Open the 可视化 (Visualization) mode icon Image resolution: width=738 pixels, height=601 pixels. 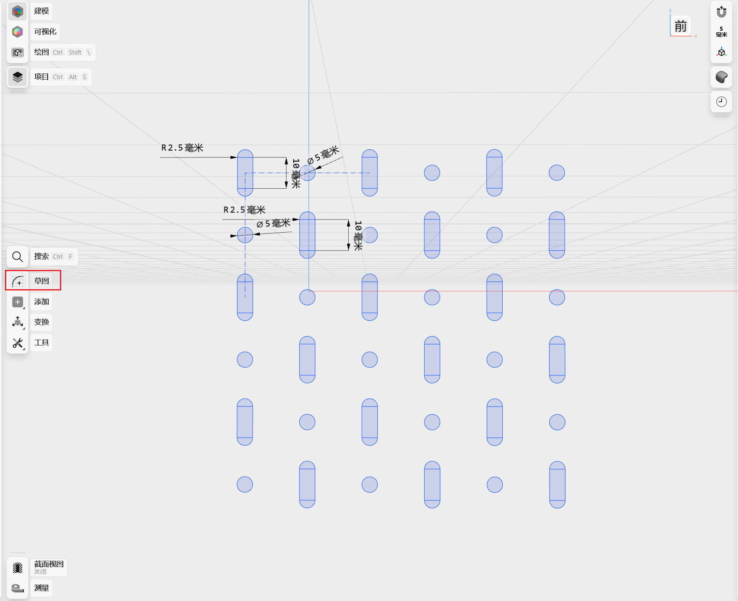point(17,32)
